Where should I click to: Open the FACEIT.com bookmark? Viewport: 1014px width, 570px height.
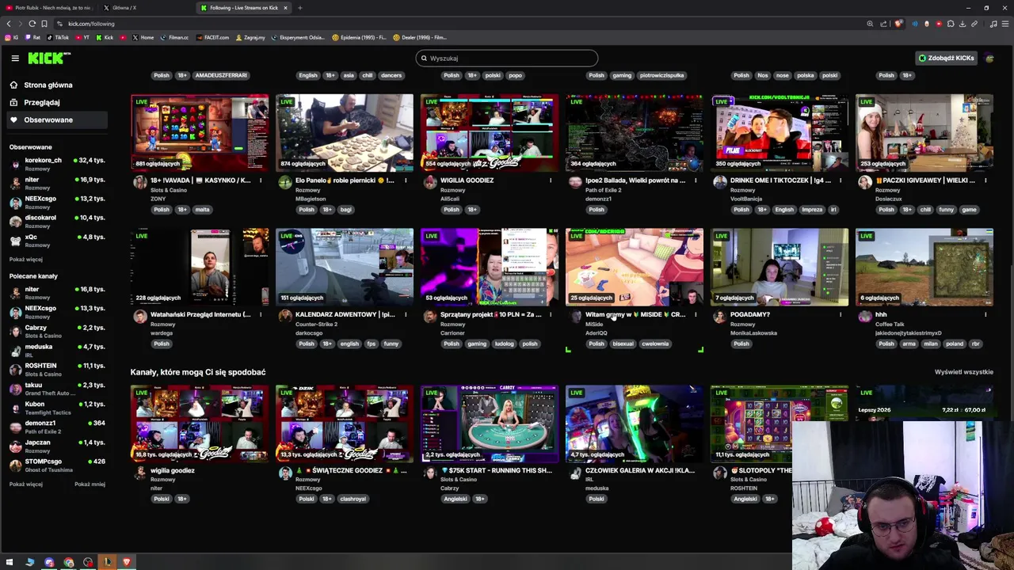click(212, 37)
